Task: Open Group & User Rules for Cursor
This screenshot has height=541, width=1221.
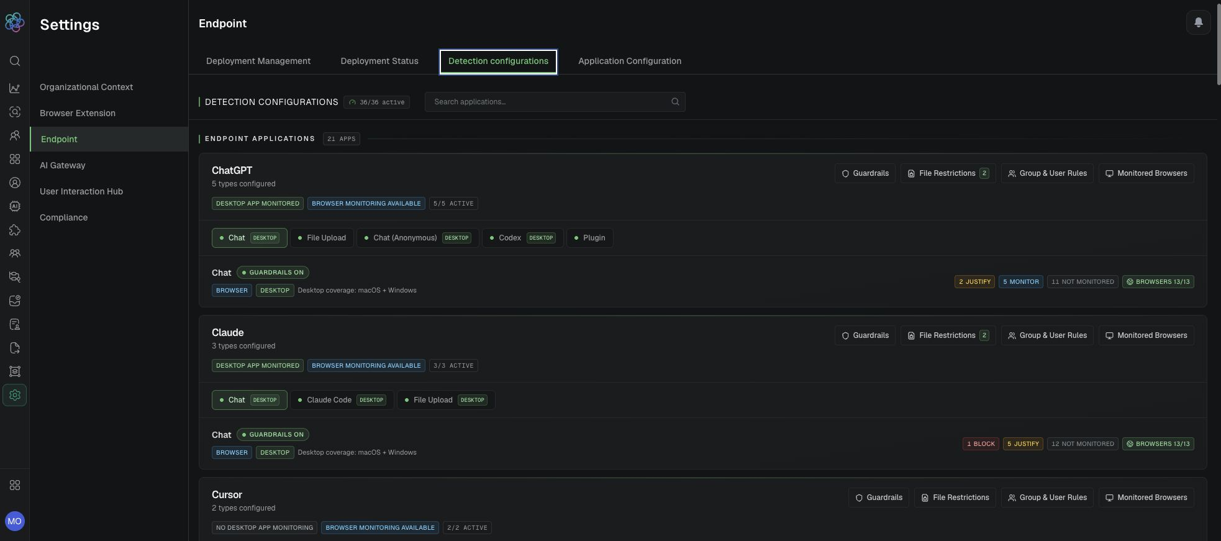Action: 1047,498
